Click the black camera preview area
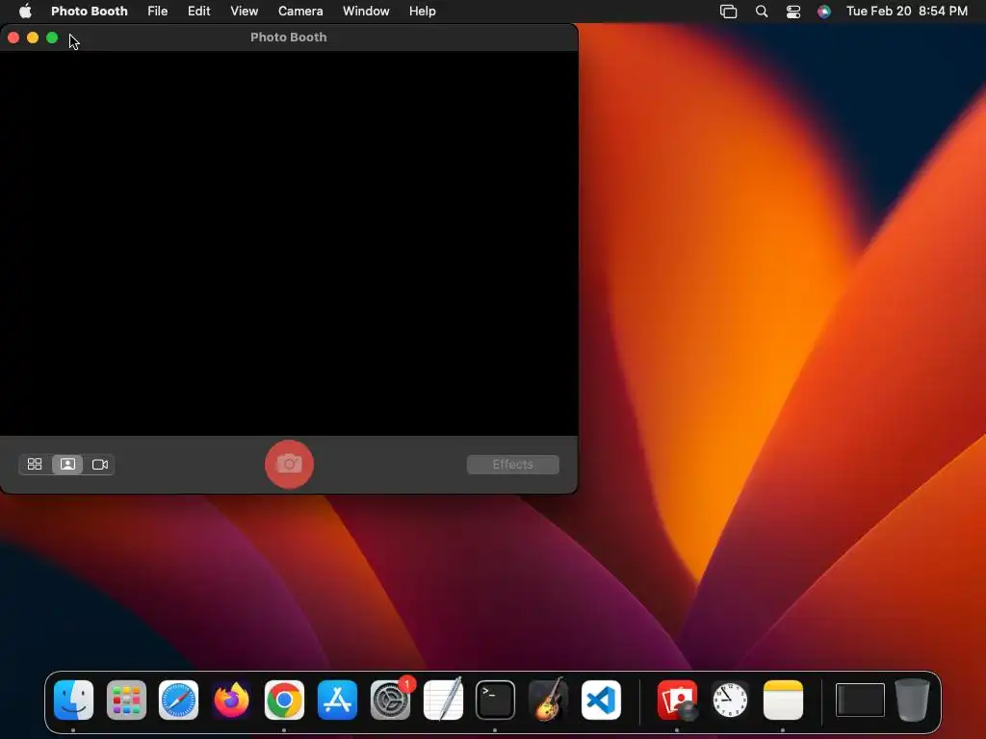This screenshot has width=986, height=739. 289,243
